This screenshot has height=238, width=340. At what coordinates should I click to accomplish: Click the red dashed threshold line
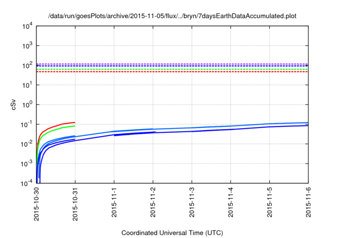[x=172, y=72]
